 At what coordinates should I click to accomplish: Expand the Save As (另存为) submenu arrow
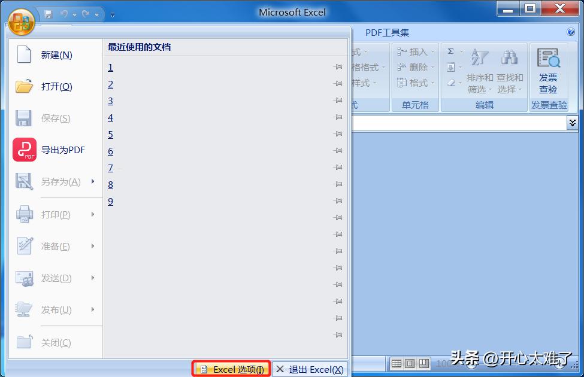tap(94, 181)
